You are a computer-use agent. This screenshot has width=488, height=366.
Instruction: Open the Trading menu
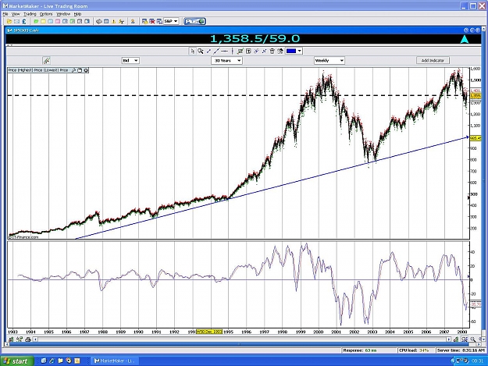point(30,14)
